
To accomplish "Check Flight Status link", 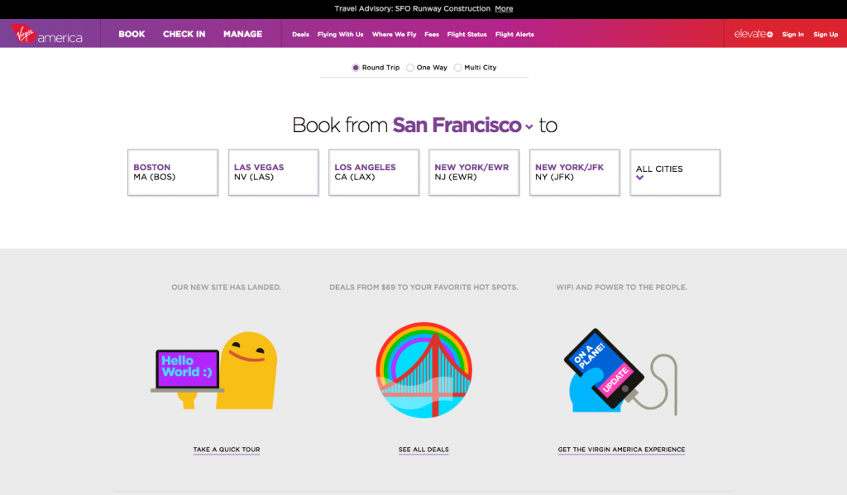I will 467,35.
